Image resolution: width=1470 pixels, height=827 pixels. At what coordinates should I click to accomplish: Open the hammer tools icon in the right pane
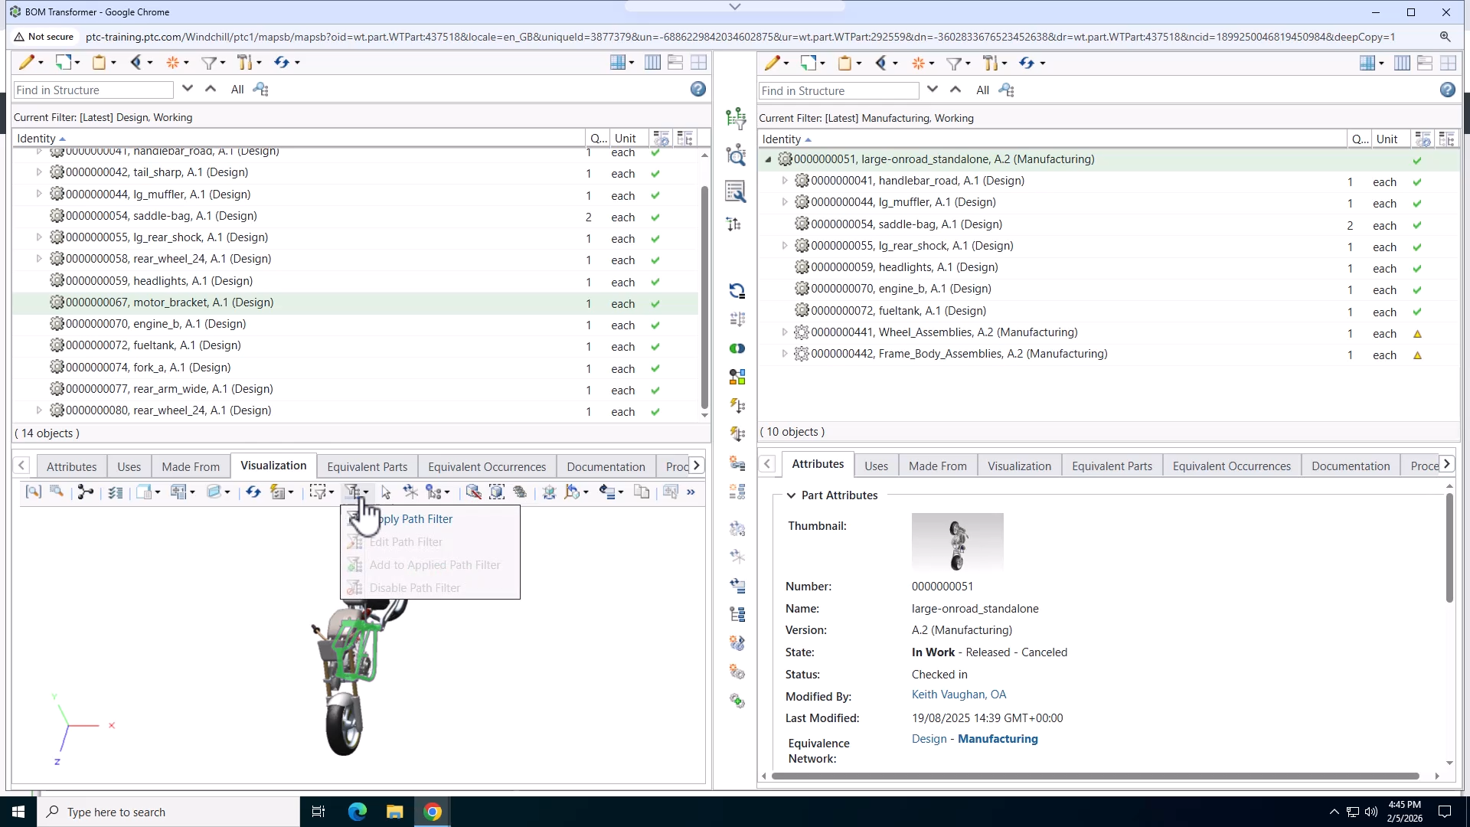coord(990,63)
